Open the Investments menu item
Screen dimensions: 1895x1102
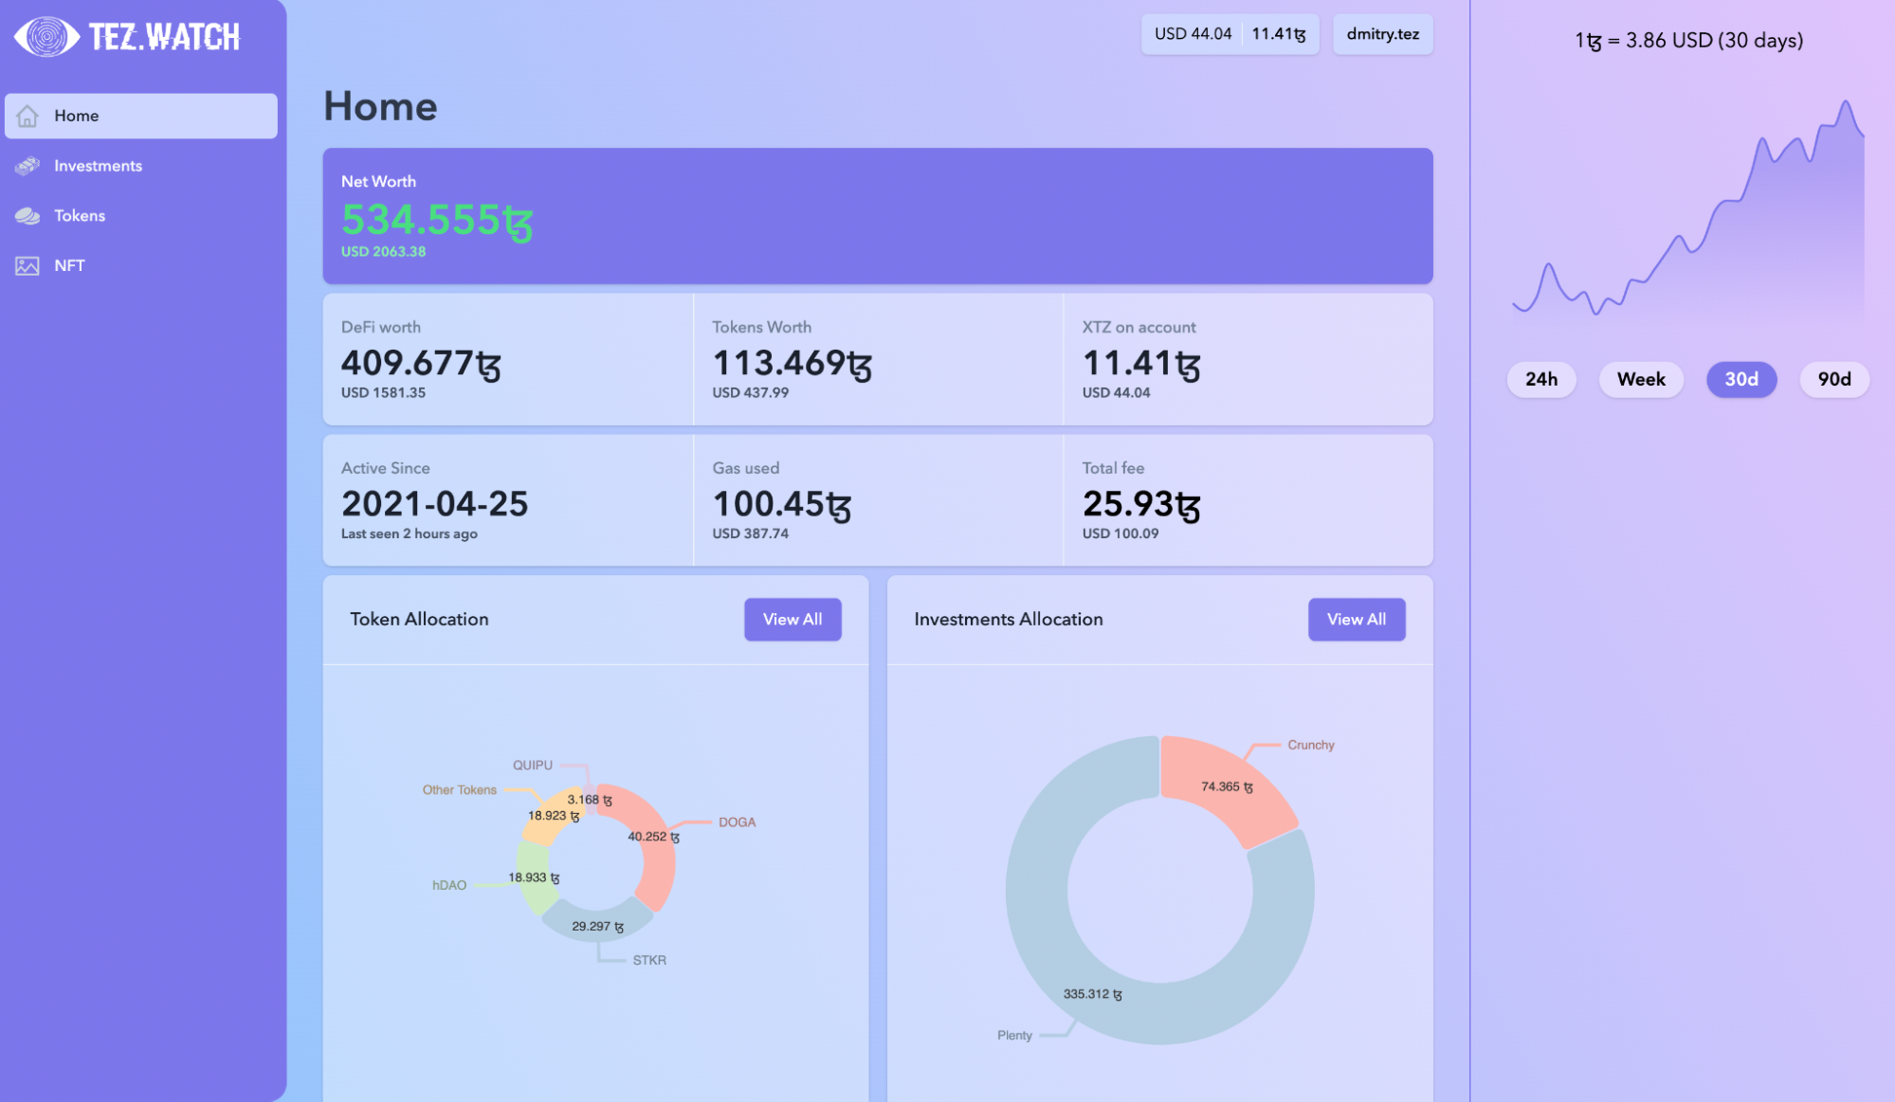(98, 166)
